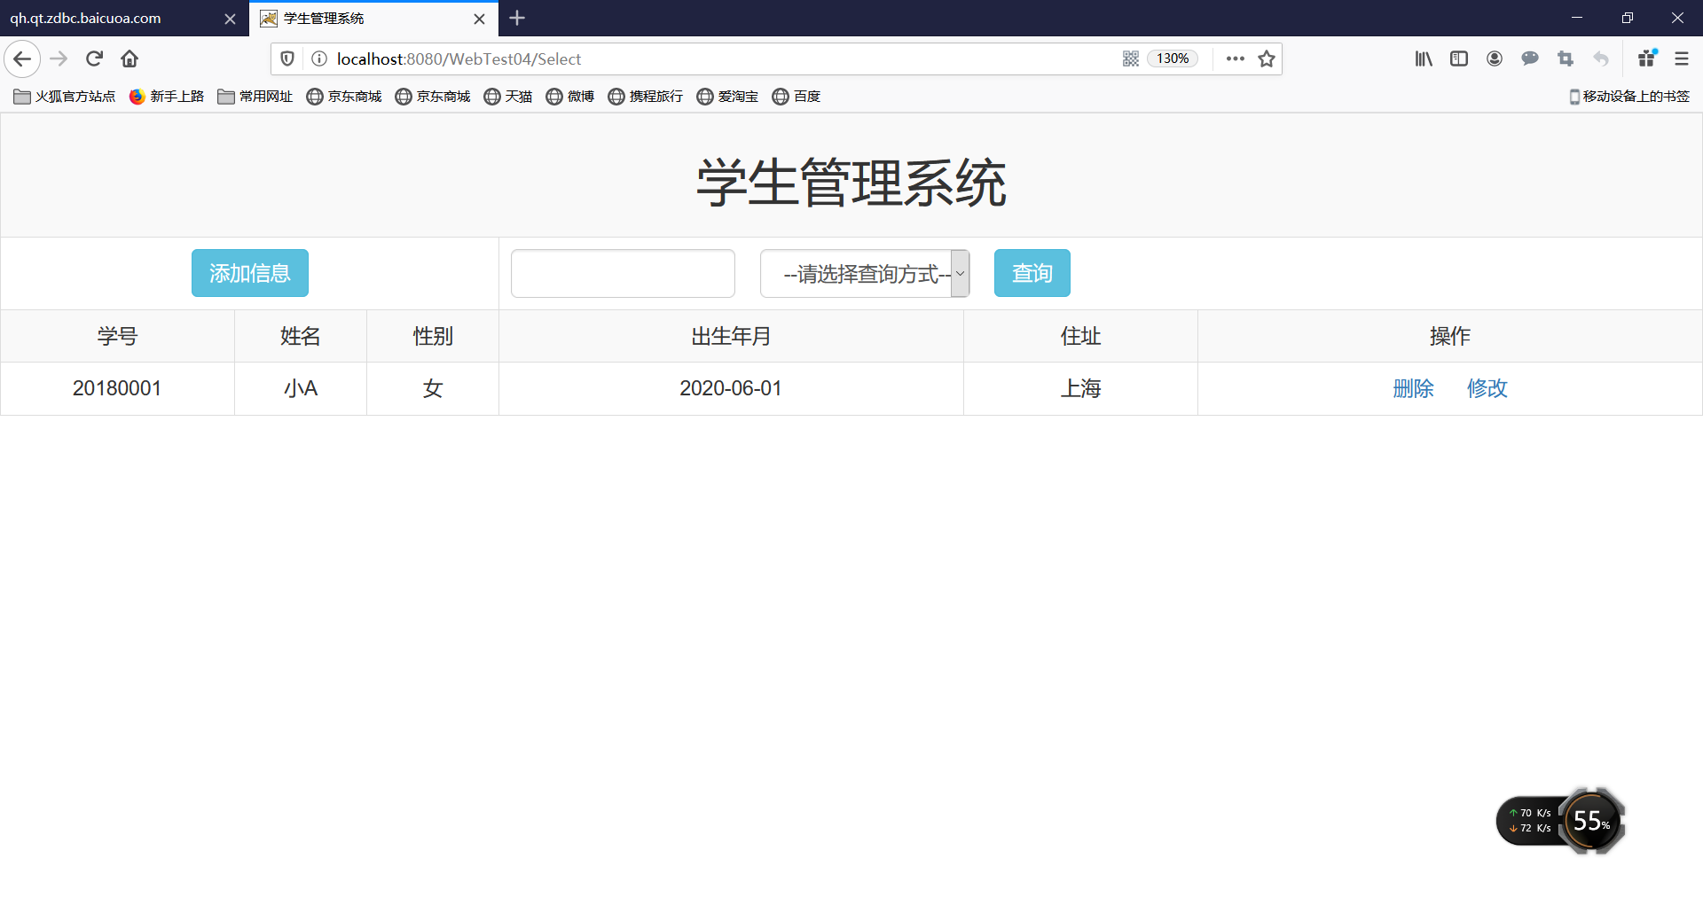Image resolution: width=1703 pixels, height=913 pixels.
Task: Click the 130% zoom level indicator
Action: pyautogui.click(x=1173, y=59)
